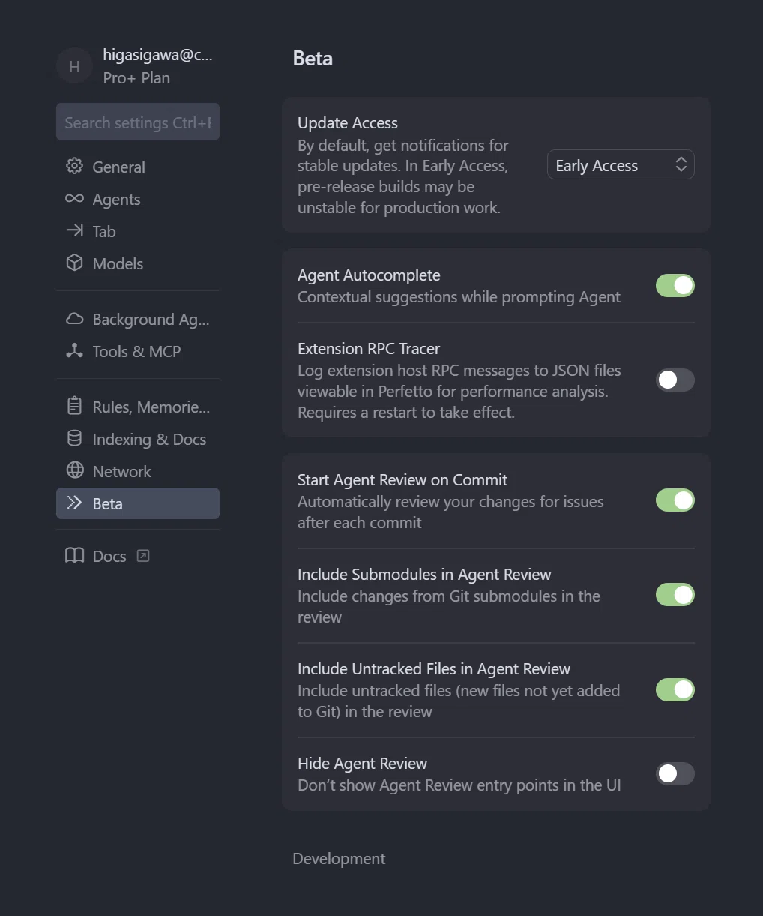This screenshot has width=763, height=916.
Task: Click the Search settings input field
Action: pyautogui.click(x=138, y=122)
